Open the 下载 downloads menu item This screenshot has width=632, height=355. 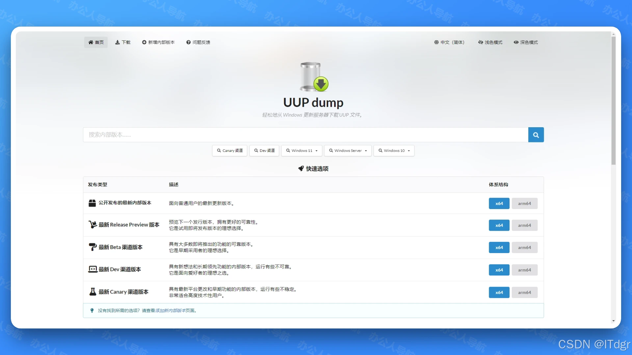click(123, 42)
